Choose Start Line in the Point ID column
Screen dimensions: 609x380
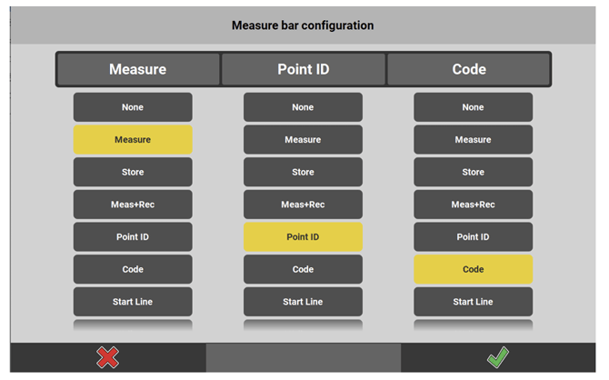coord(303,302)
